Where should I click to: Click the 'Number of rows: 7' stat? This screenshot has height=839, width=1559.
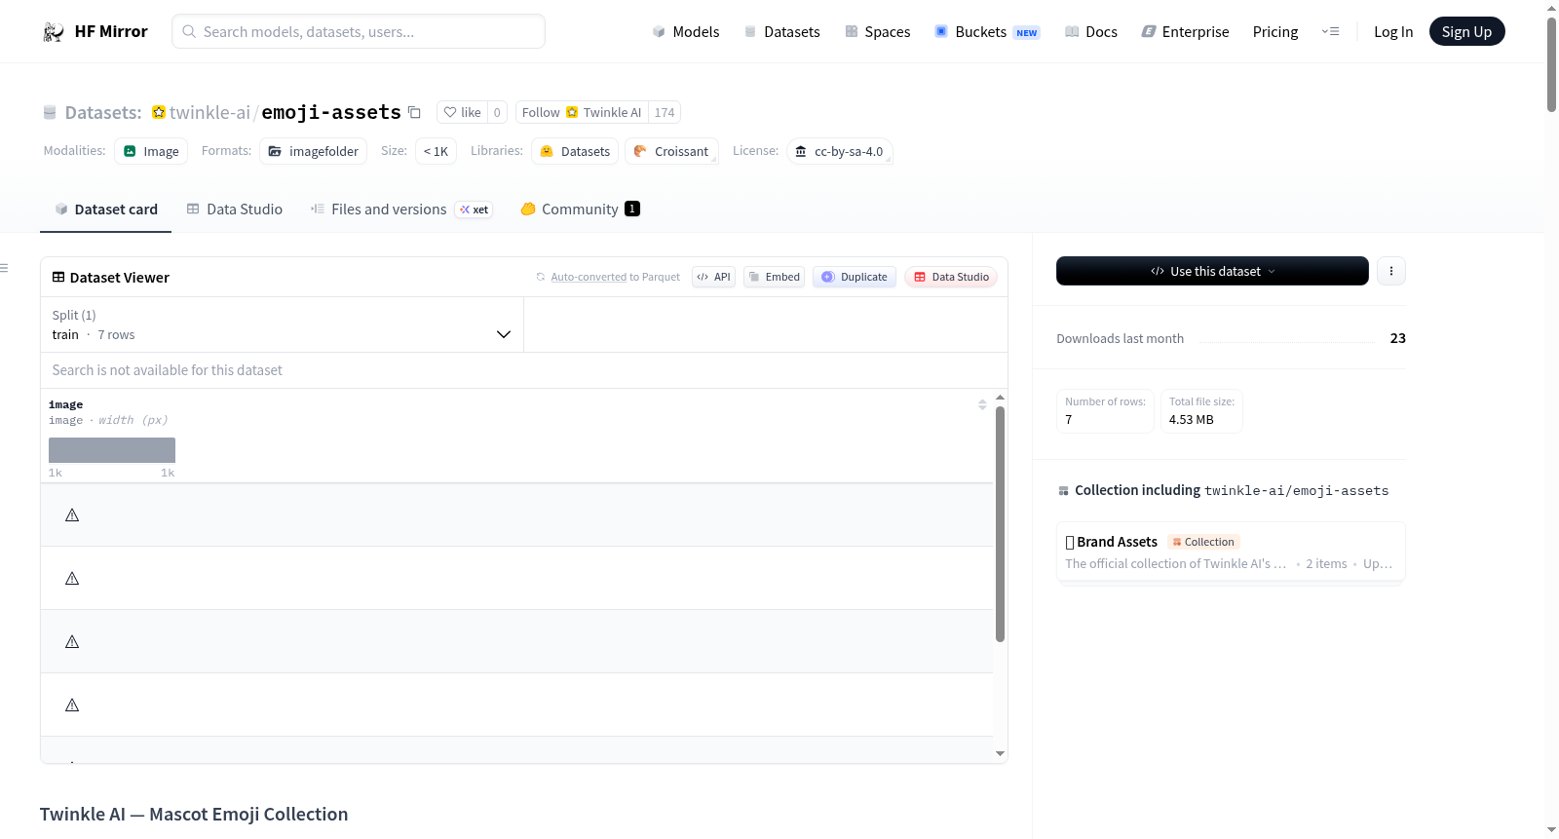(1105, 410)
